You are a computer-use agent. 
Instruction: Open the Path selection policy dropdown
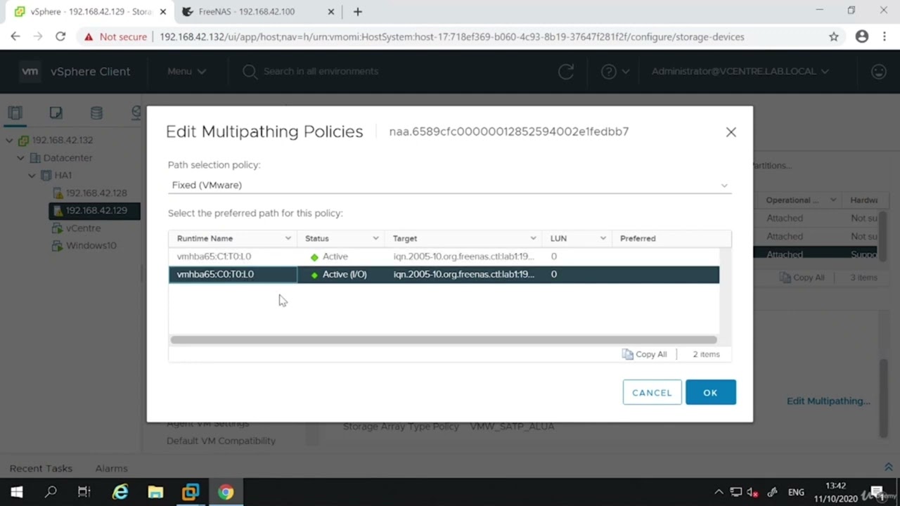coord(449,185)
